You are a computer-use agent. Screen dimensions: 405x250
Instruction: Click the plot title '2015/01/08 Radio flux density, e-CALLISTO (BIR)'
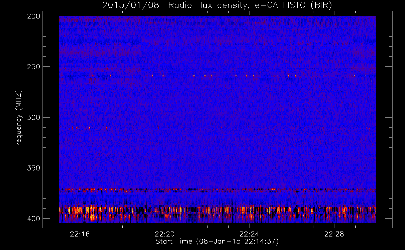point(217,5)
